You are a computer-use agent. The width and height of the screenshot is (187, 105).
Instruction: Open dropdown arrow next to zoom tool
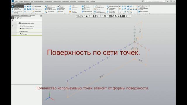pyautogui.click(x=84, y=16)
